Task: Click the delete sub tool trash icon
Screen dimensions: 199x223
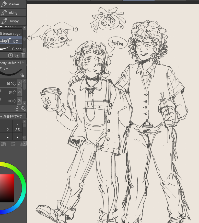Action: tap(23, 55)
